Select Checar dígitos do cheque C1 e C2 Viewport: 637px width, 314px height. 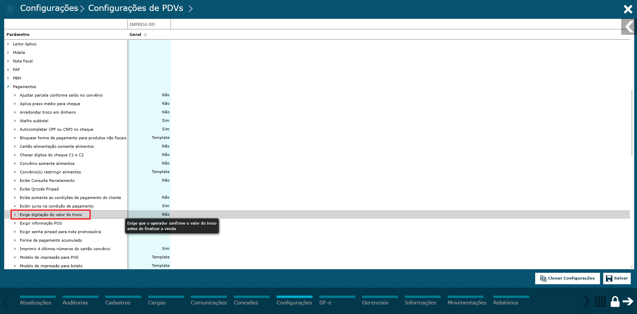[x=52, y=155]
